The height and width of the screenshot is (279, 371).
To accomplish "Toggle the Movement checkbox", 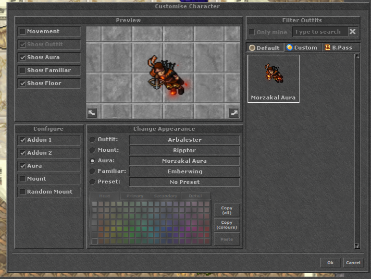I will tap(23, 31).
